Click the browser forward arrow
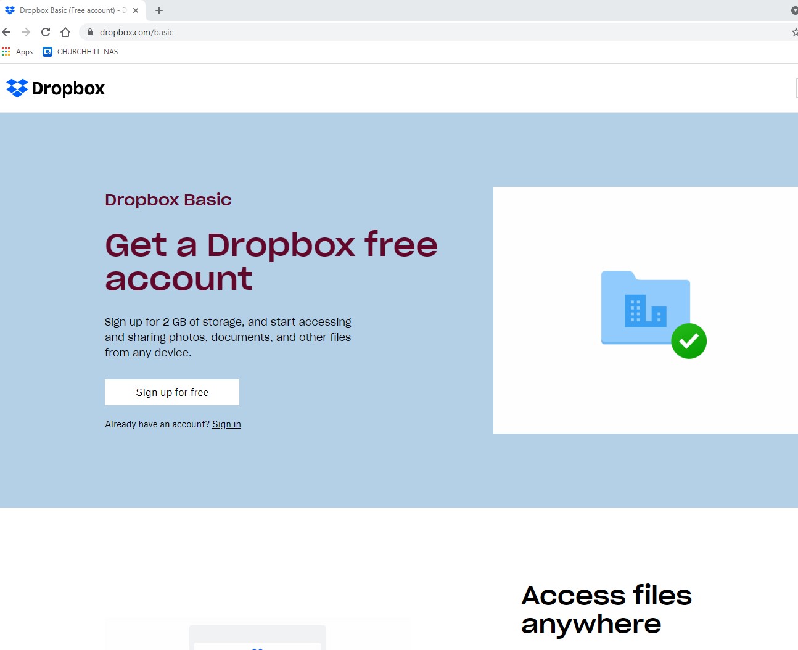Image resolution: width=798 pixels, height=650 pixels. click(26, 32)
